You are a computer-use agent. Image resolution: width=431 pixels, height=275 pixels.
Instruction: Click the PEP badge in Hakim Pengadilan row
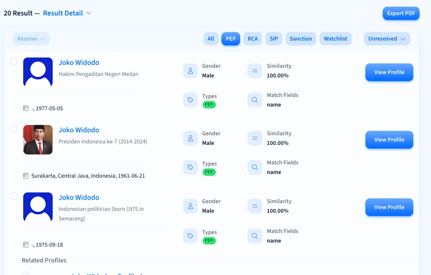coord(209,105)
